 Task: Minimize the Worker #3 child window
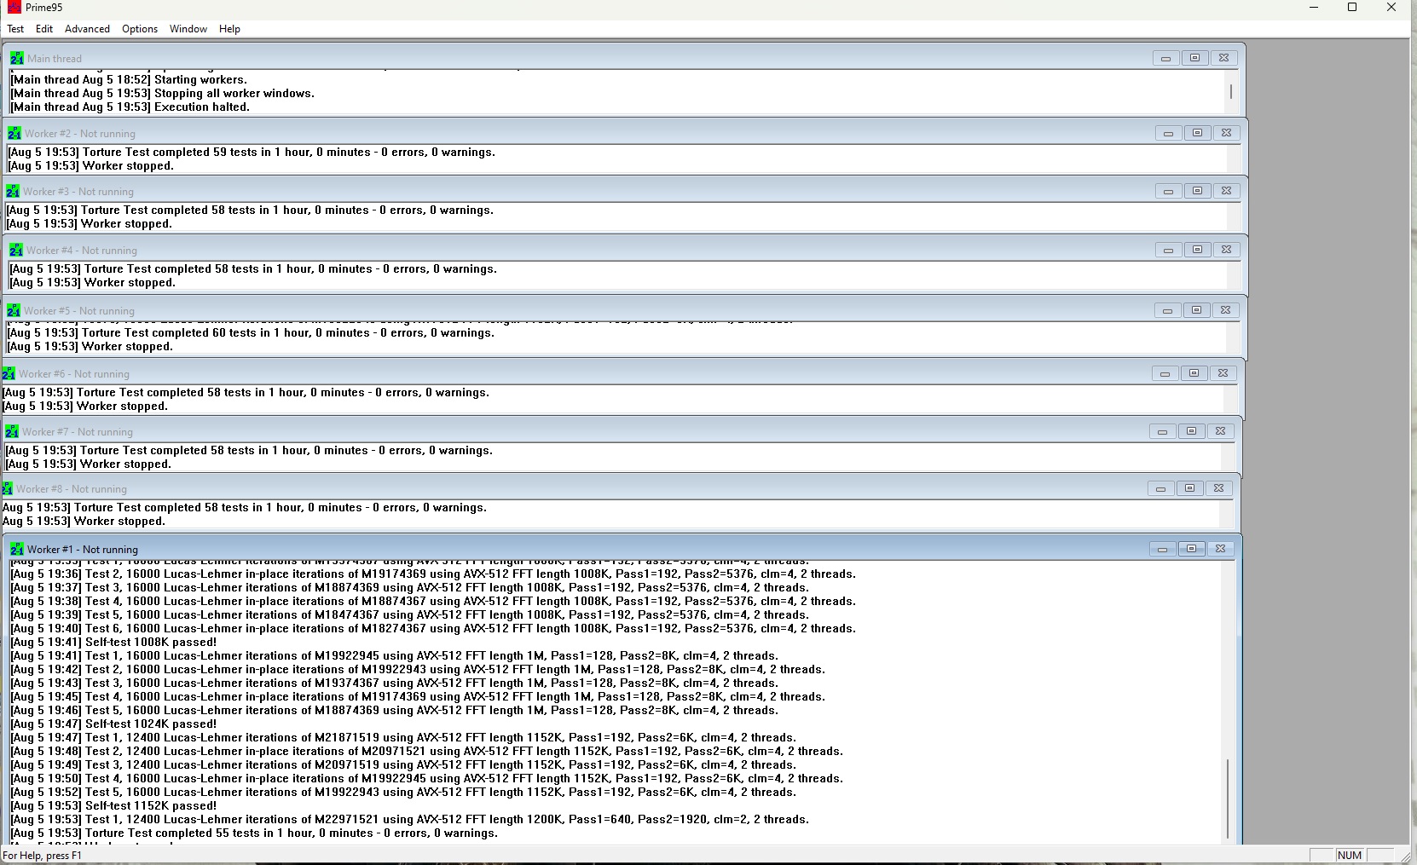click(x=1168, y=191)
